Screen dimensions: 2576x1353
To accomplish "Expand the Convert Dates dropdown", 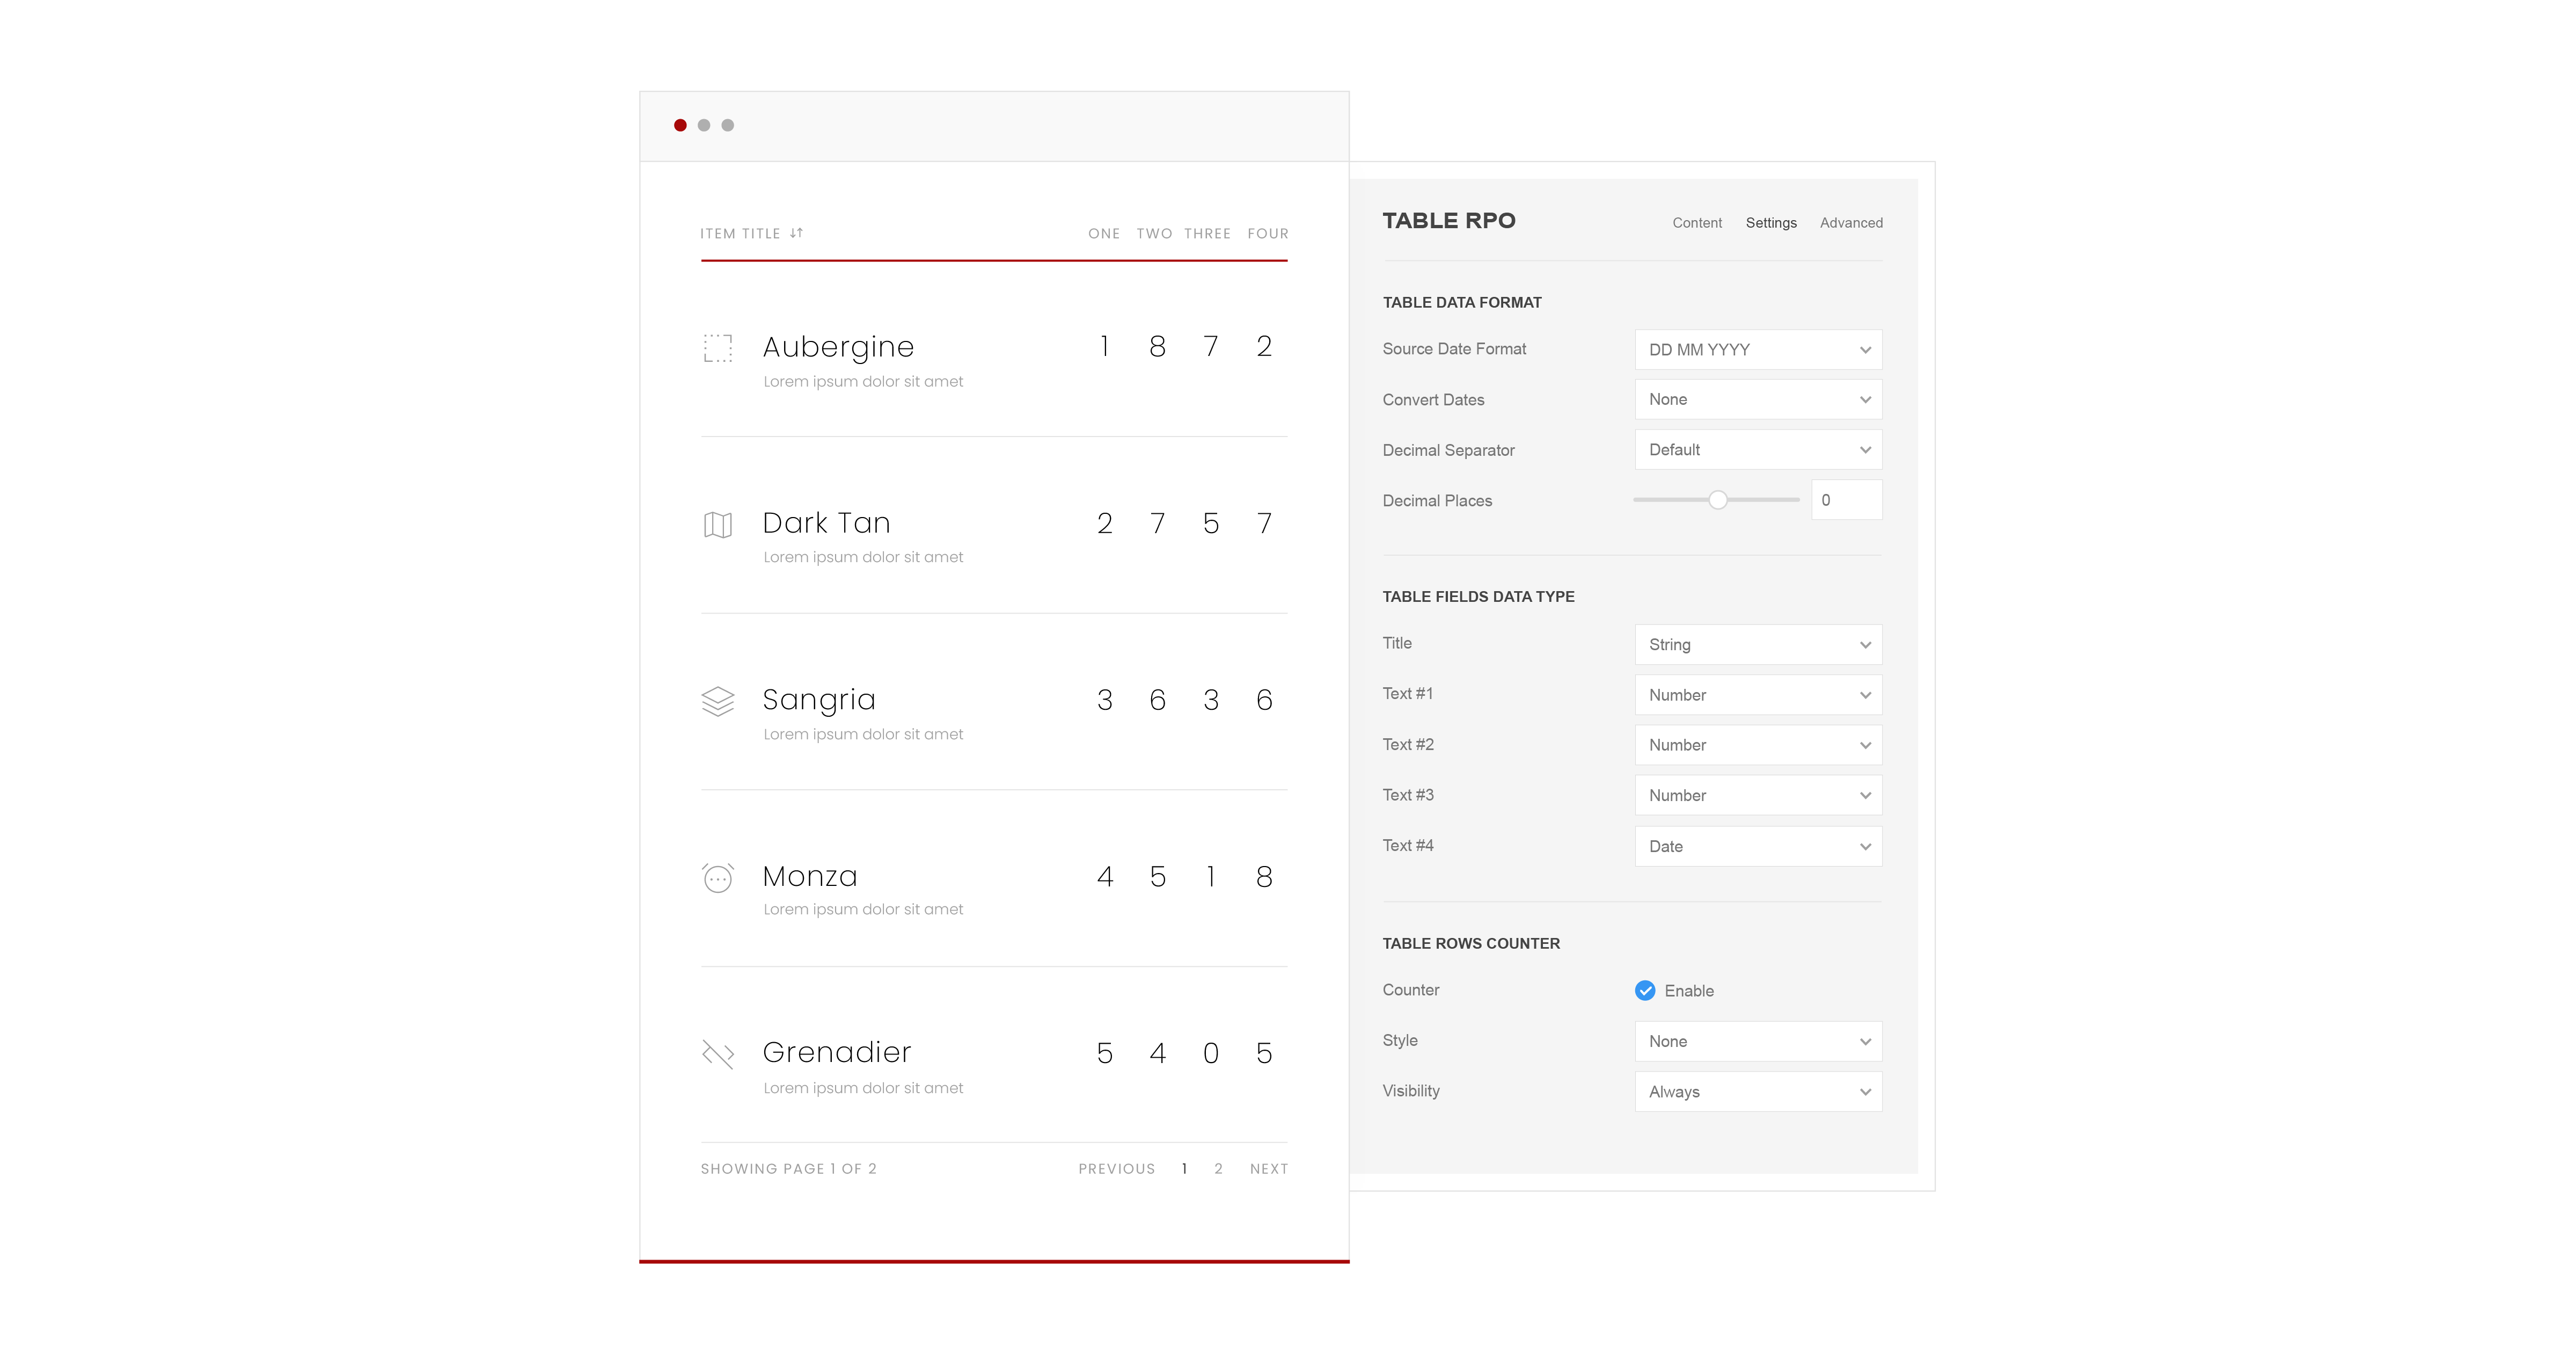I will coord(1757,399).
